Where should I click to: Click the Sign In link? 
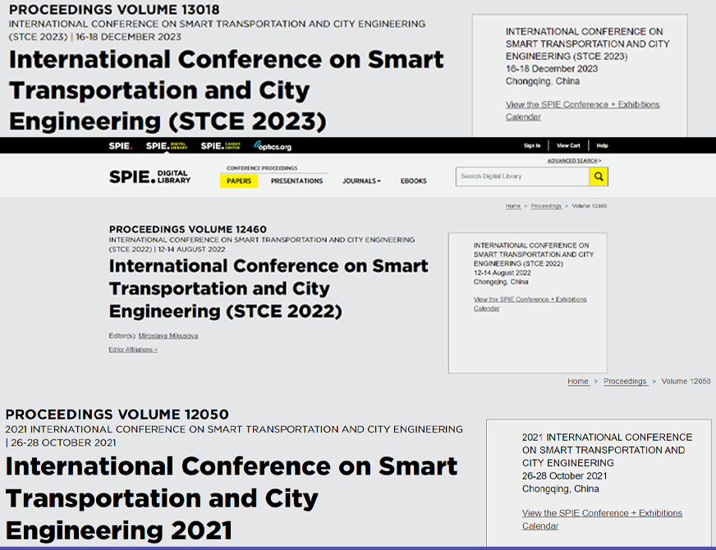point(532,145)
